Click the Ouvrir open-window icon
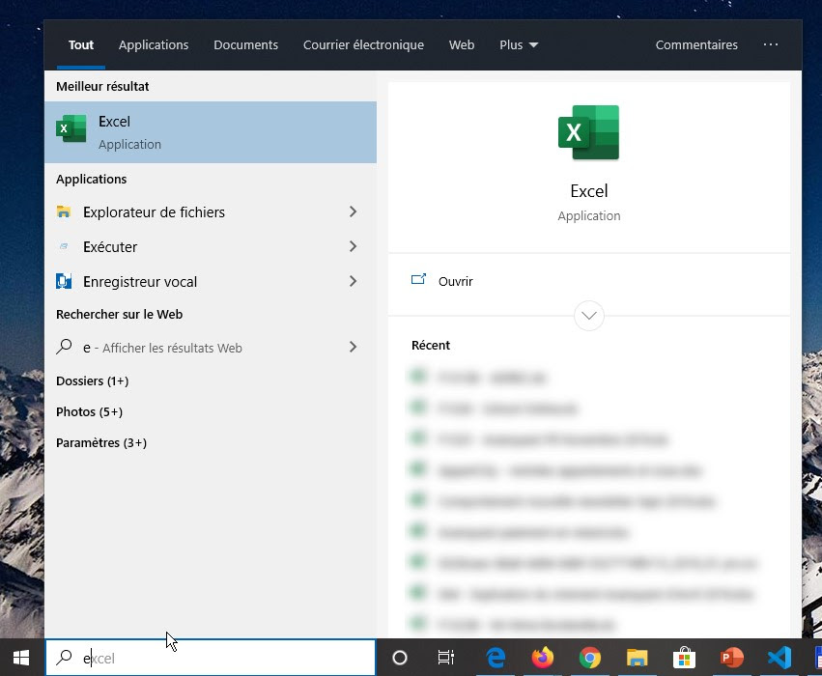 tap(419, 279)
